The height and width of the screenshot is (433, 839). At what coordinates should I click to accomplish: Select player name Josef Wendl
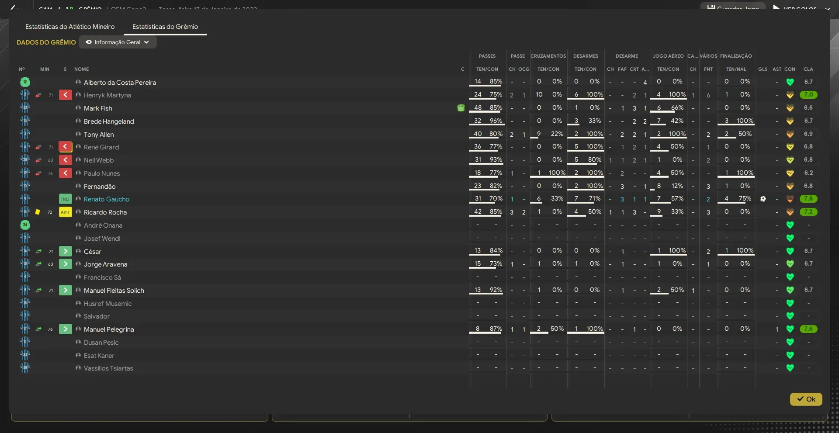(102, 239)
